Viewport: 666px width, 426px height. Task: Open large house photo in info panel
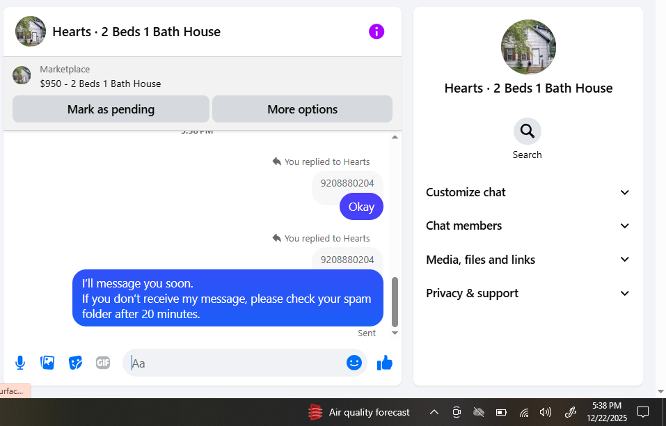coord(528,47)
